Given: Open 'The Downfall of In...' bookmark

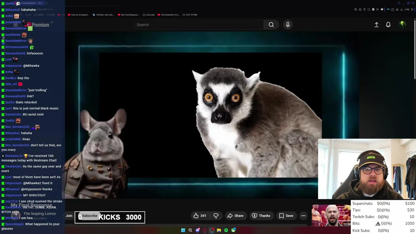Looking at the screenshot, I should [168, 15].
